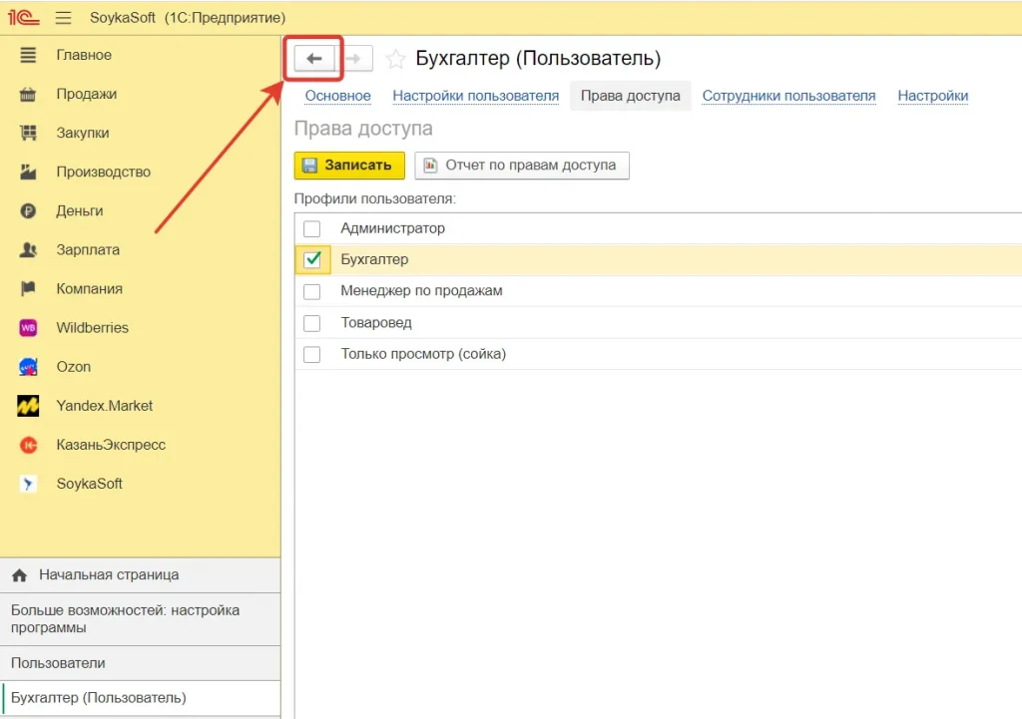
Task: Add Бухгалтер page to favorites star
Action: [396, 59]
